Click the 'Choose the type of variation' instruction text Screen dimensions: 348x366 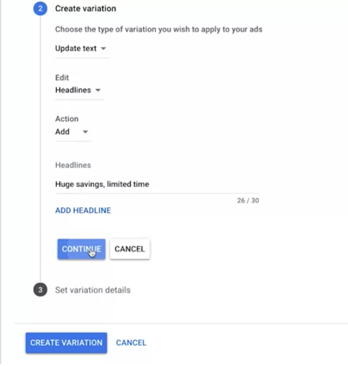pyautogui.click(x=159, y=30)
